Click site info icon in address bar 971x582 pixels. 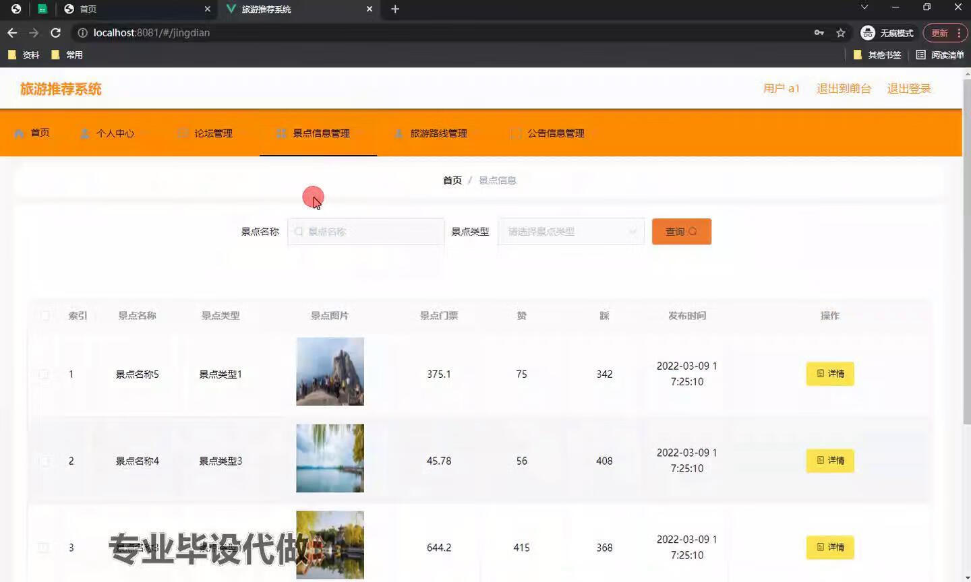coord(82,32)
